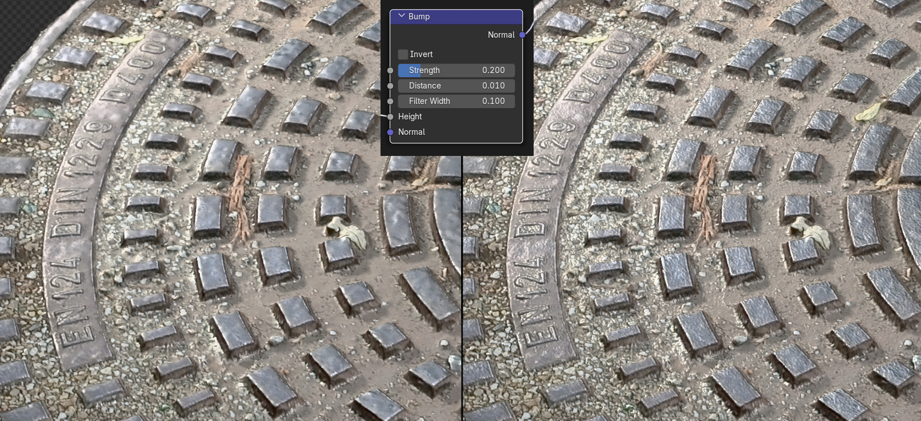Click the Normal output label
Image resolution: width=921 pixels, height=421 pixels.
point(500,35)
